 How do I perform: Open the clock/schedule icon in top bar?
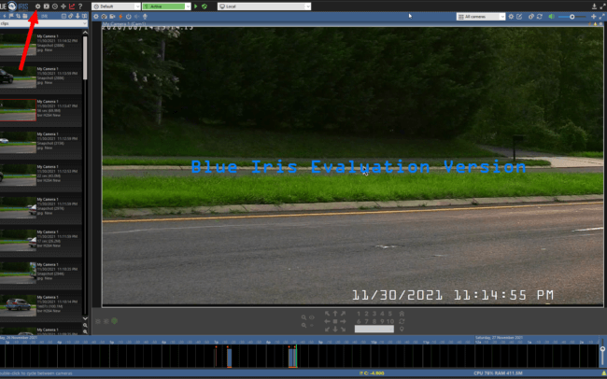[55, 7]
